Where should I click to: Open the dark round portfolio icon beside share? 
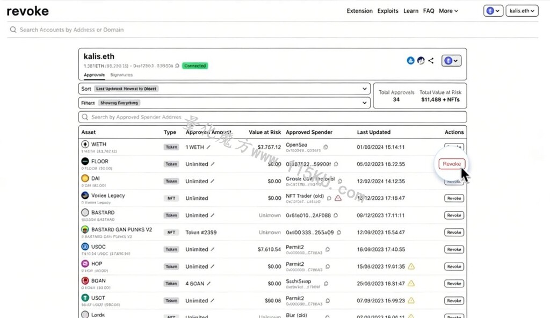[421, 60]
